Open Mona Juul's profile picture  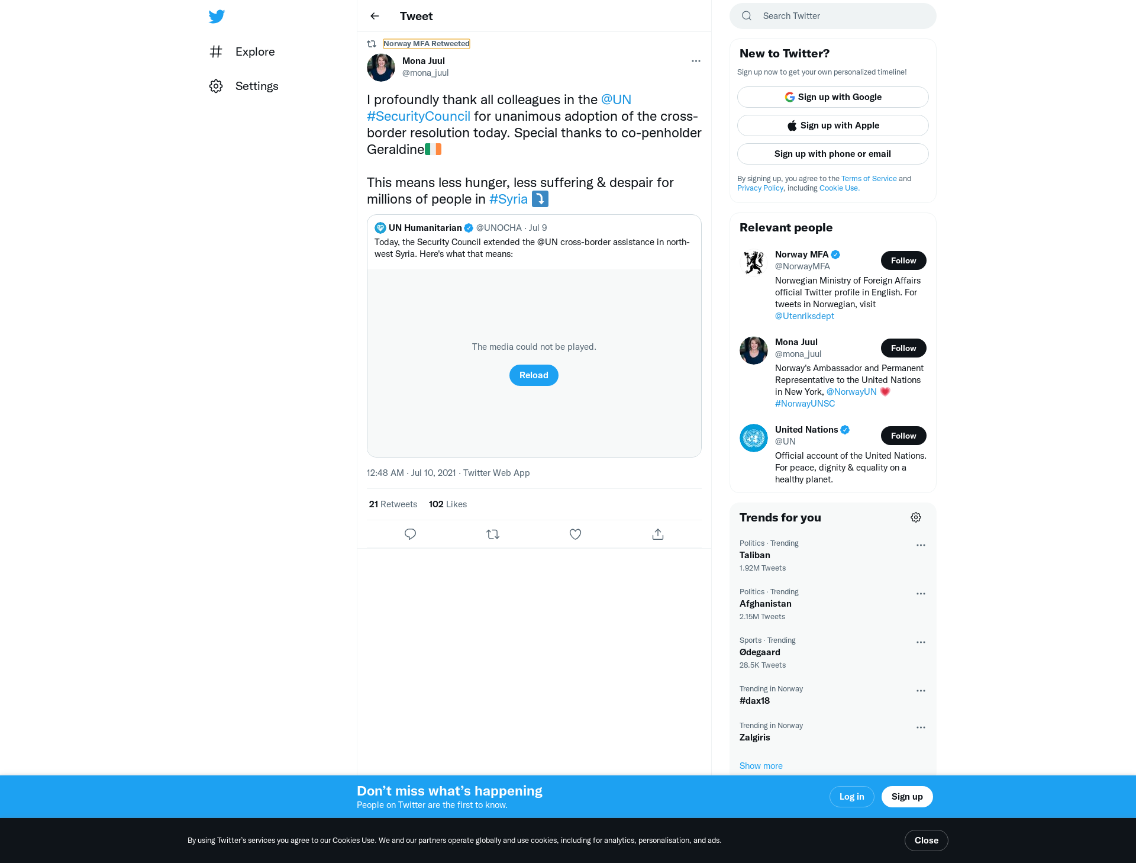[x=381, y=67]
